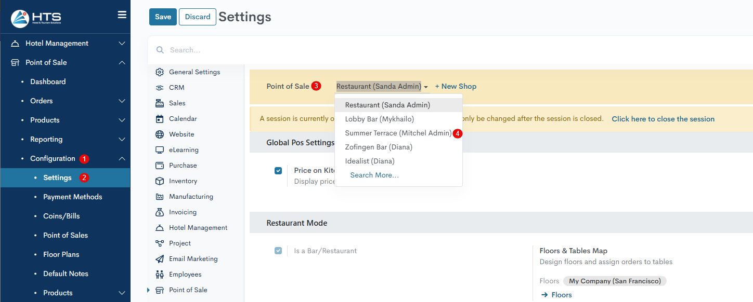The image size is (753, 302).
Task: Collapse the Configuration submenu chevron
Action: (x=122, y=159)
